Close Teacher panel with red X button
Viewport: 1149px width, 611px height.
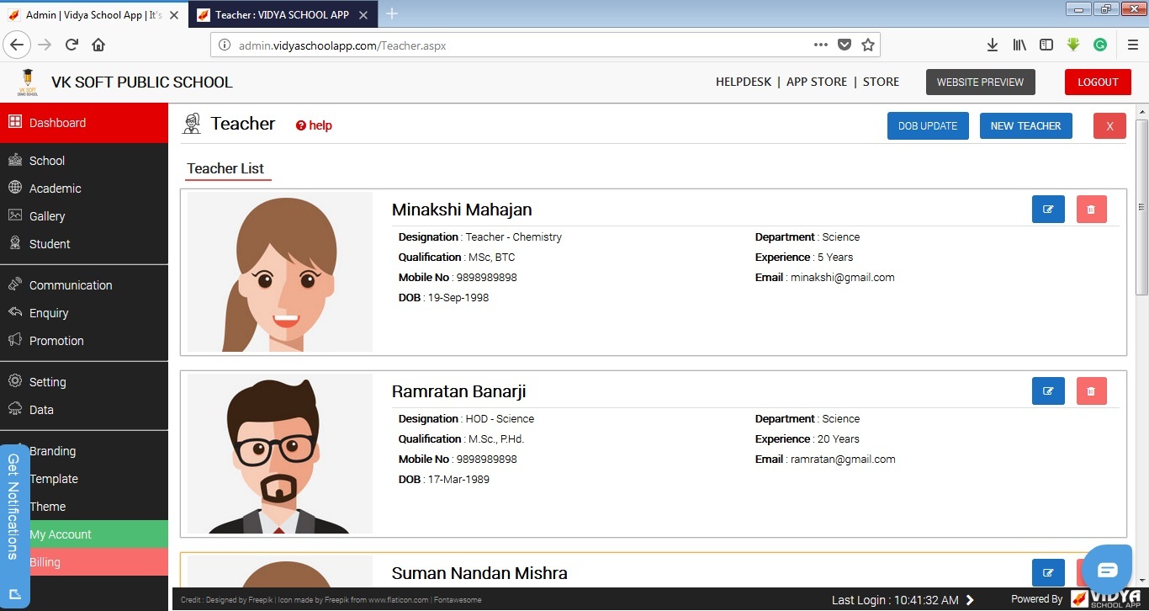[x=1109, y=126]
